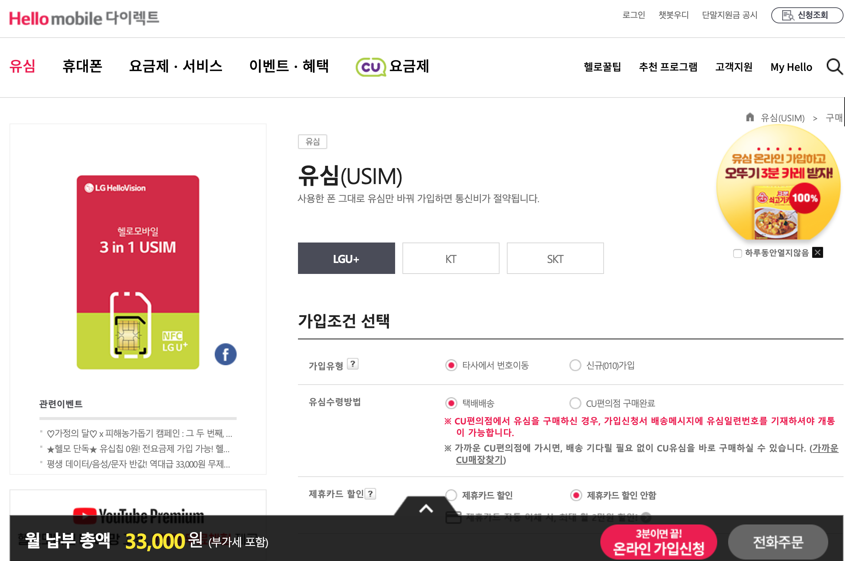The height and width of the screenshot is (561, 845).
Task: Click the 제휴카드 할인 help question mark
Action: click(x=370, y=494)
